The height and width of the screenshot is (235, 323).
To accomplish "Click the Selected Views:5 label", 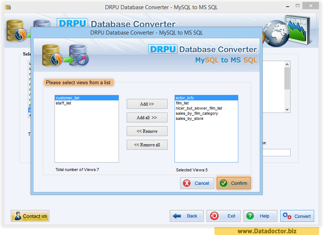I will click(192, 170).
